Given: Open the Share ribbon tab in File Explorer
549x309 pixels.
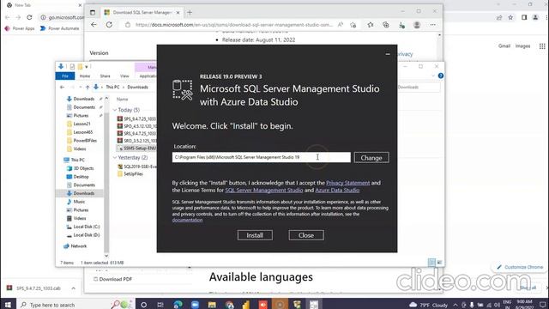Looking at the screenshot, I should [x=105, y=76].
